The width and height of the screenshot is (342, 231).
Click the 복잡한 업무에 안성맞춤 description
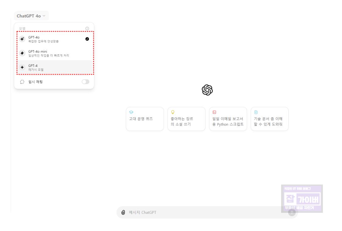coord(43,41)
